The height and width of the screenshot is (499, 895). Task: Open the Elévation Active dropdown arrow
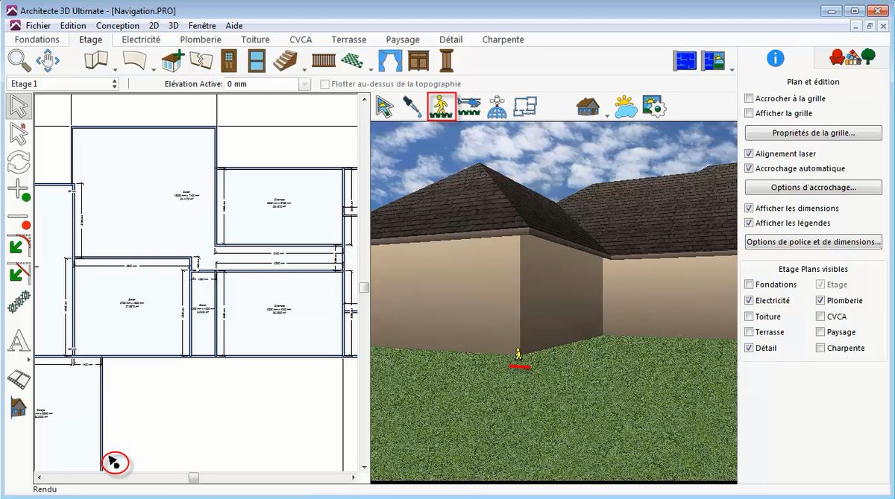coord(304,84)
